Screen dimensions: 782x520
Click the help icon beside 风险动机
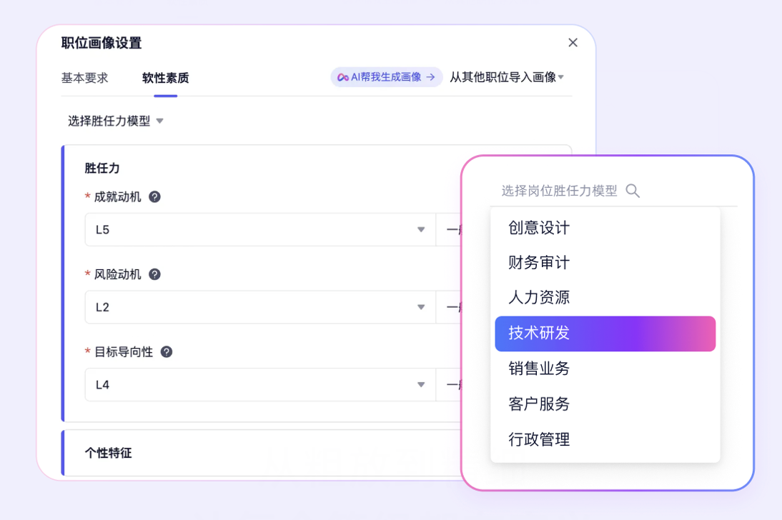[x=154, y=274]
